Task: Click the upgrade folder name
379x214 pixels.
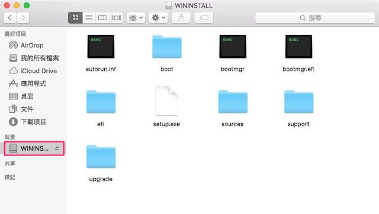Action: click(x=101, y=179)
